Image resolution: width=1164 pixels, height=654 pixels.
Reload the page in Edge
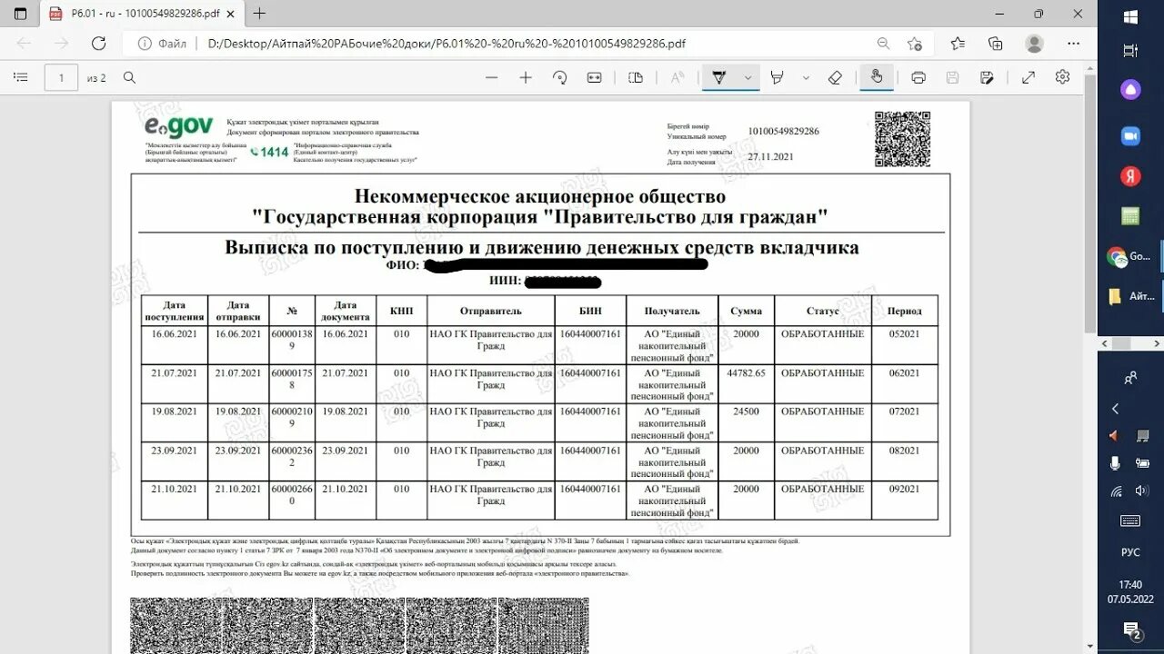[99, 43]
